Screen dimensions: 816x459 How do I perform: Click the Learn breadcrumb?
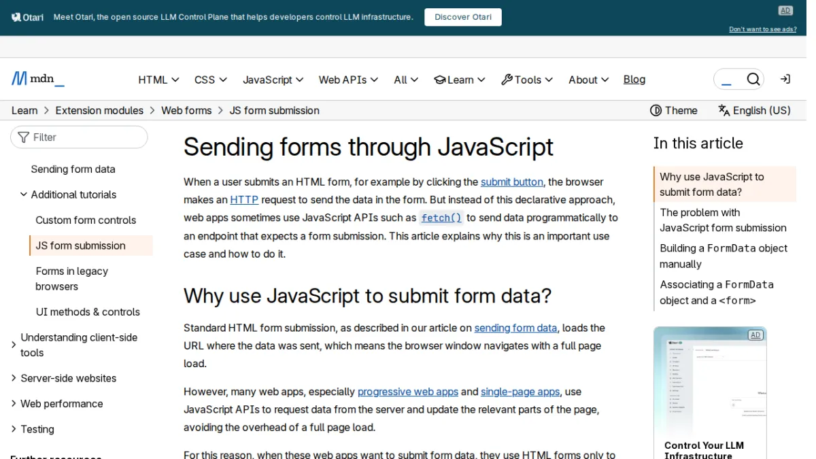point(24,110)
